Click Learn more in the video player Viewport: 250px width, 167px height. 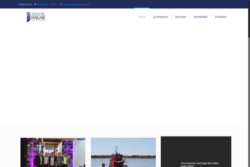[x=187, y=166]
